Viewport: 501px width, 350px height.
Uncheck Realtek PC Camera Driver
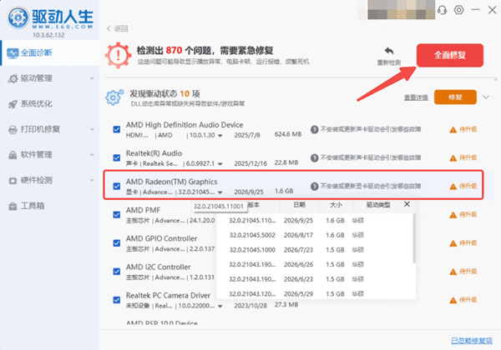pyautogui.click(x=117, y=300)
